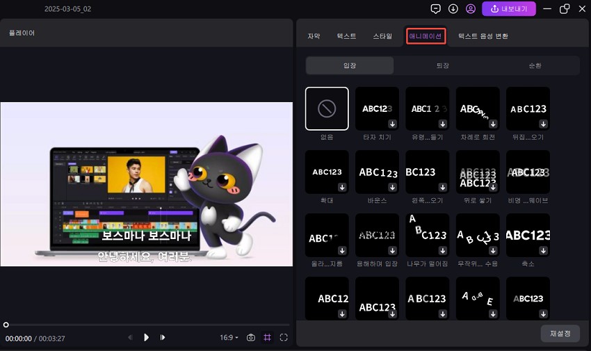The image size is (591, 351).
Task: Select the 순환 animation category
Action: click(535, 65)
